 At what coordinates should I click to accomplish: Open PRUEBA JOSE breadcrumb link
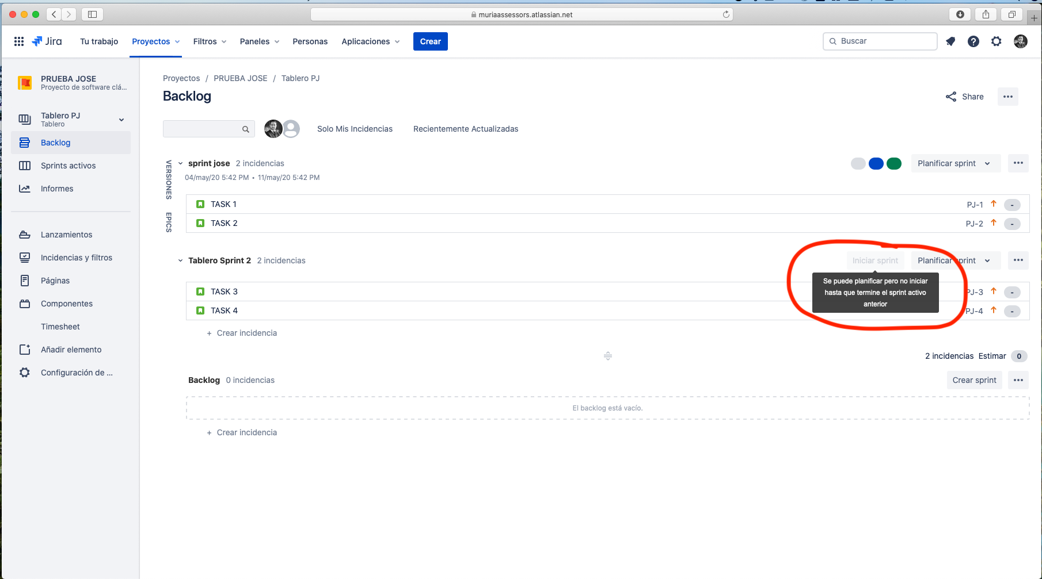pyautogui.click(x=241, y=78)
